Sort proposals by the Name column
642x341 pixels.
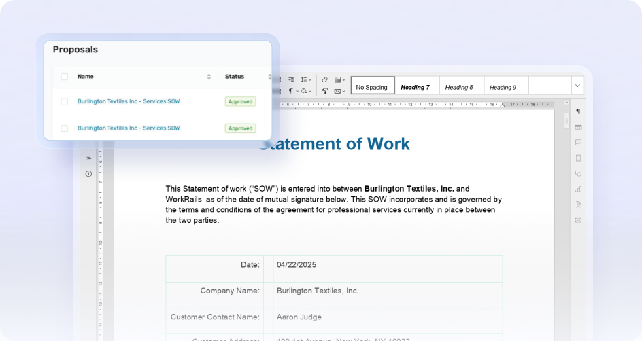[x=209, y=77]
